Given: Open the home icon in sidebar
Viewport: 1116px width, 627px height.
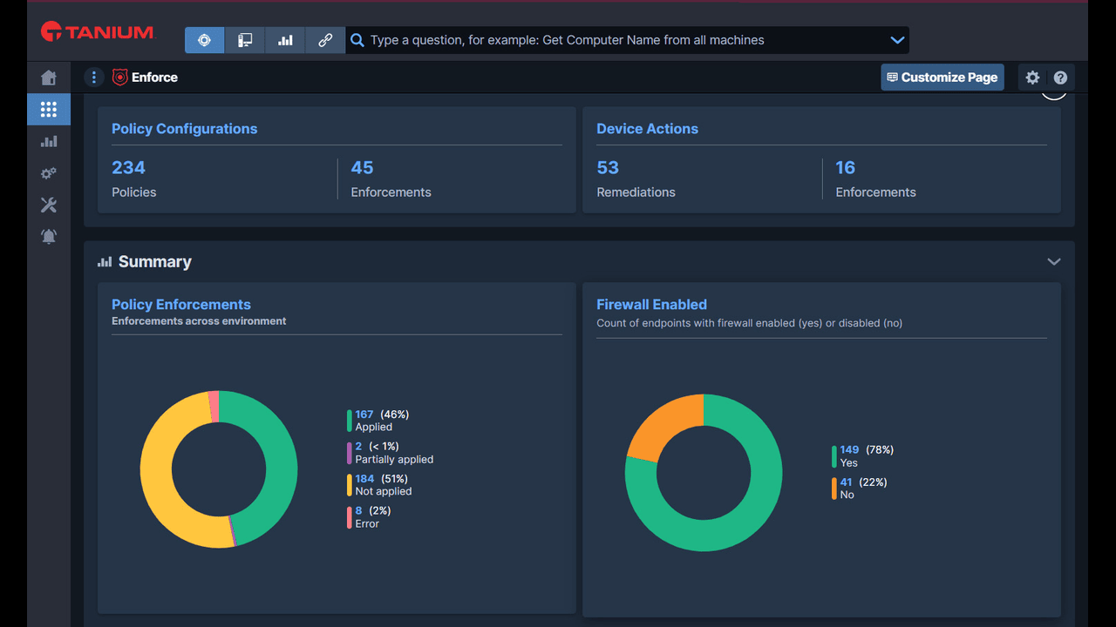Looking at the screenshot, I should (x=49, y=78).
